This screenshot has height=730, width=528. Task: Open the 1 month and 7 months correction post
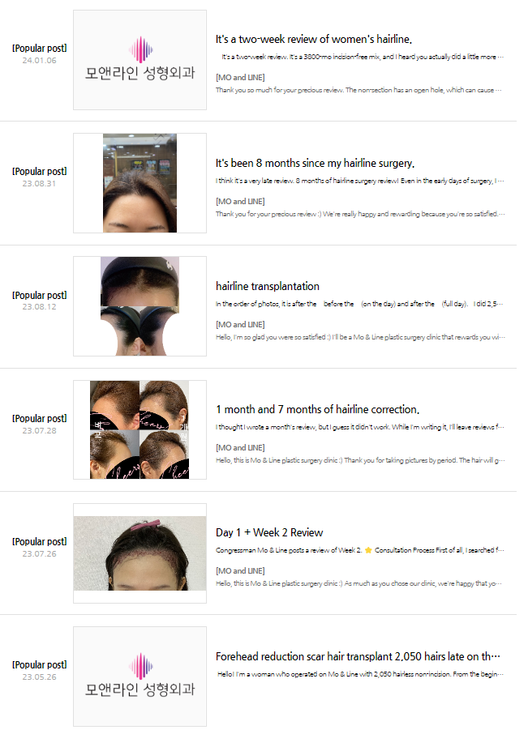tap(317, 409)
